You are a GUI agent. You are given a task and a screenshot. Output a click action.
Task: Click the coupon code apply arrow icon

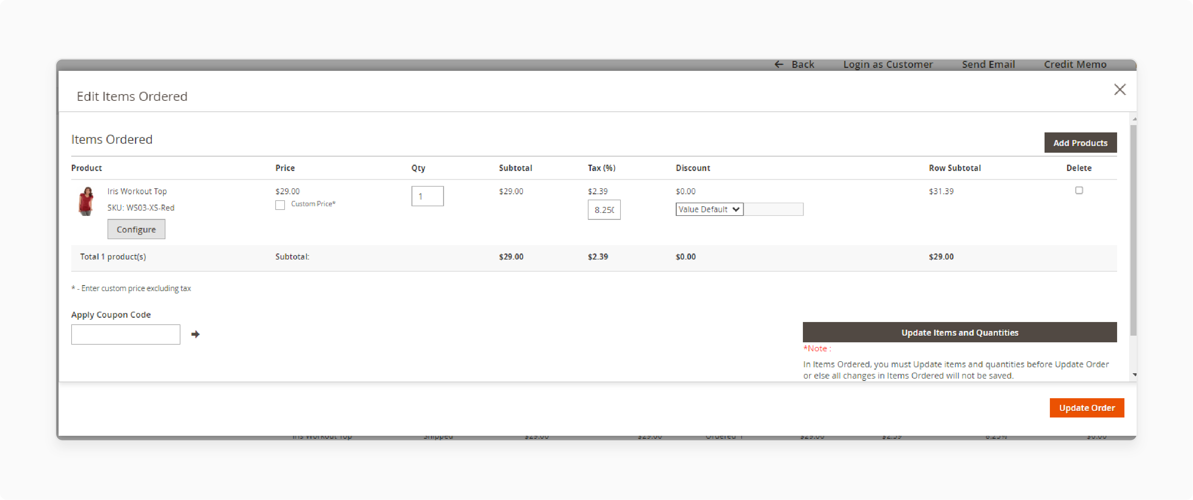(195, 334)
